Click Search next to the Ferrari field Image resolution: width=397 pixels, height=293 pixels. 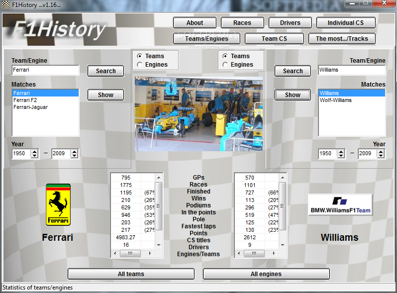click(106, 71)
